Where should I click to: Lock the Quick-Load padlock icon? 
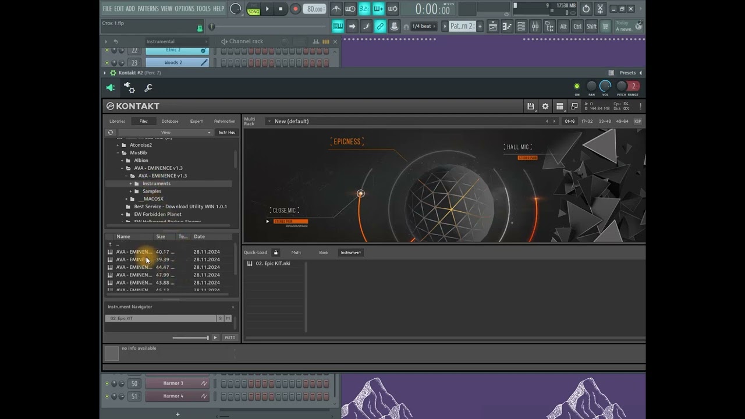click(276, 253)
